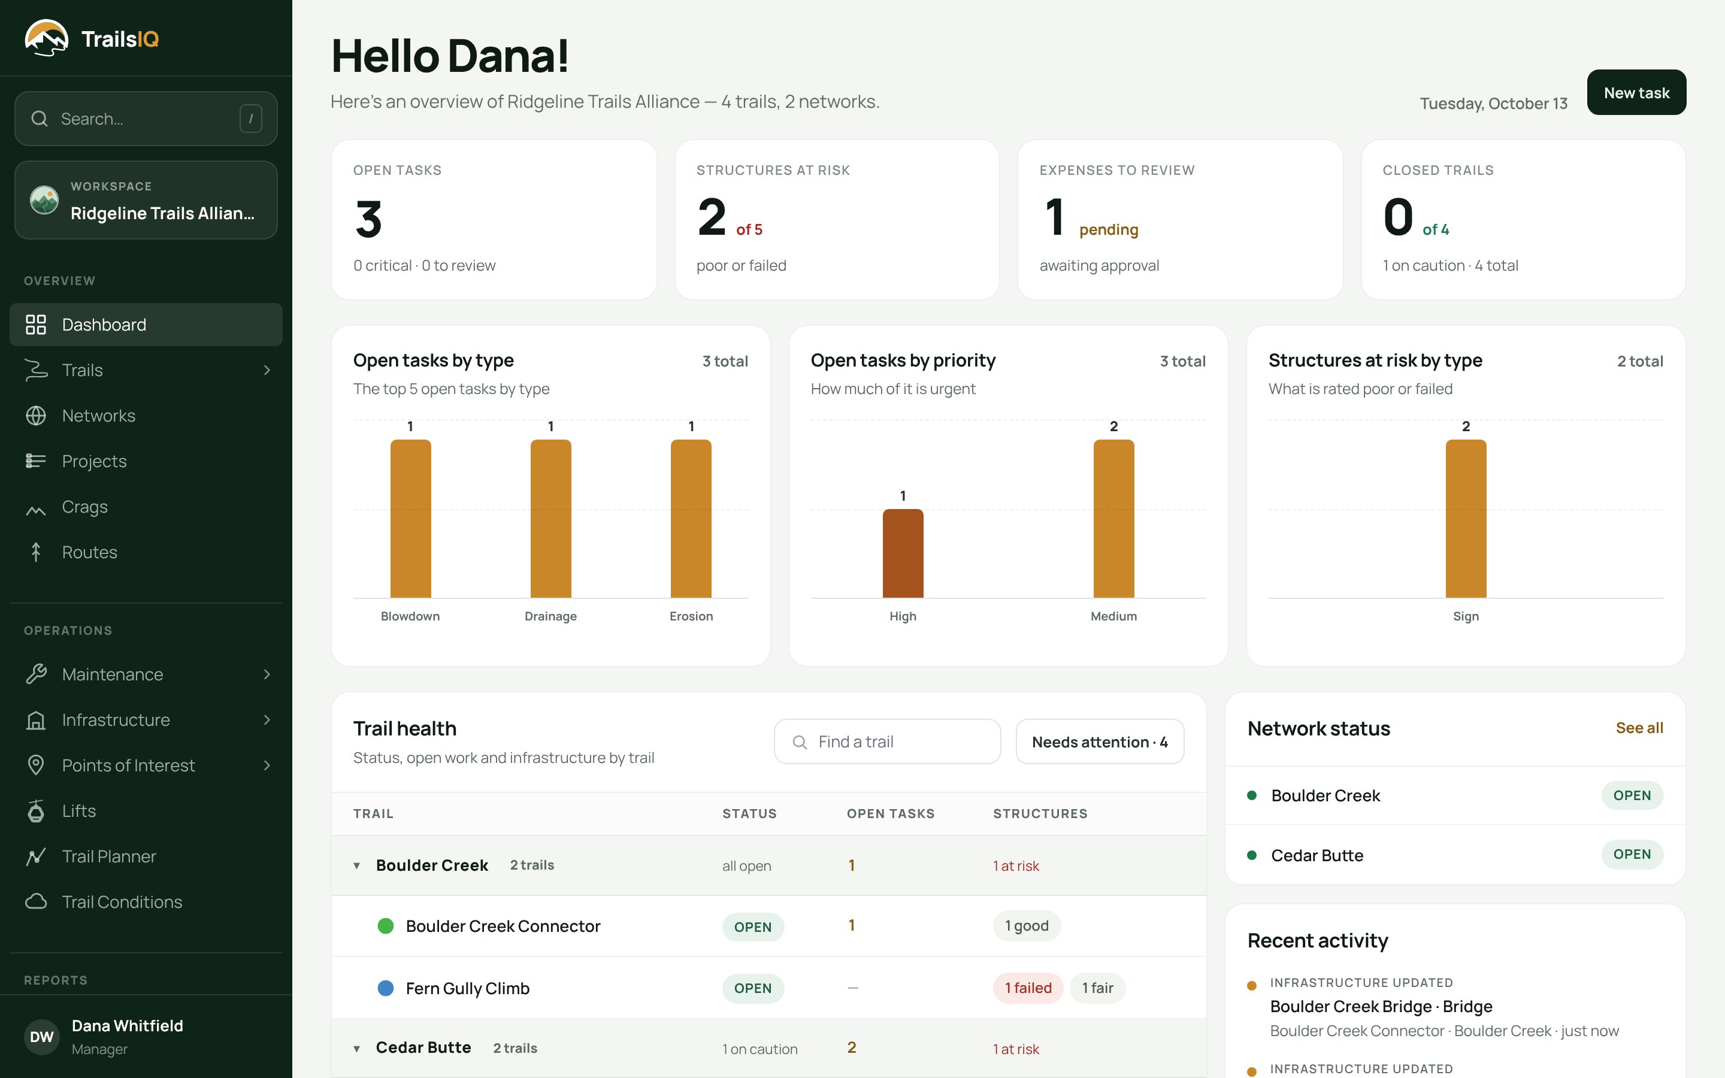
Task: Select the Boulder Creek Connector row
Action: pyautogui.click(x=768, y=926)
